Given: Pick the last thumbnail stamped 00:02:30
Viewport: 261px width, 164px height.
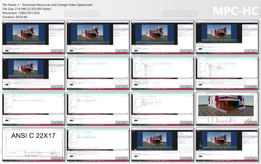Looking at the screenshot, I should point(227,144).
